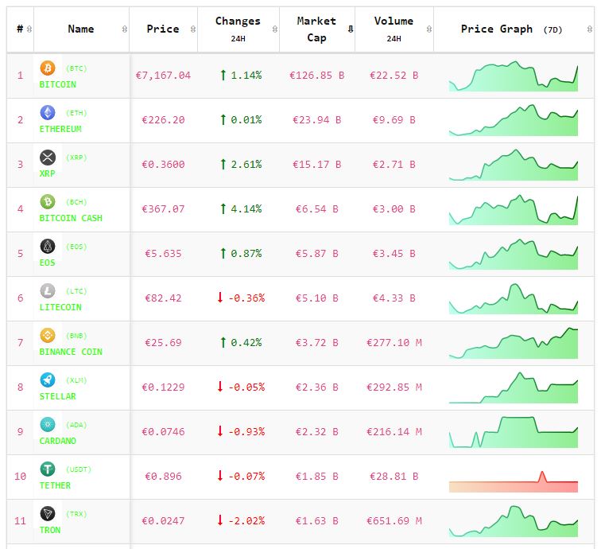Click the Stellar rocket icon
The image size is (601, 549).
[48, 380]
